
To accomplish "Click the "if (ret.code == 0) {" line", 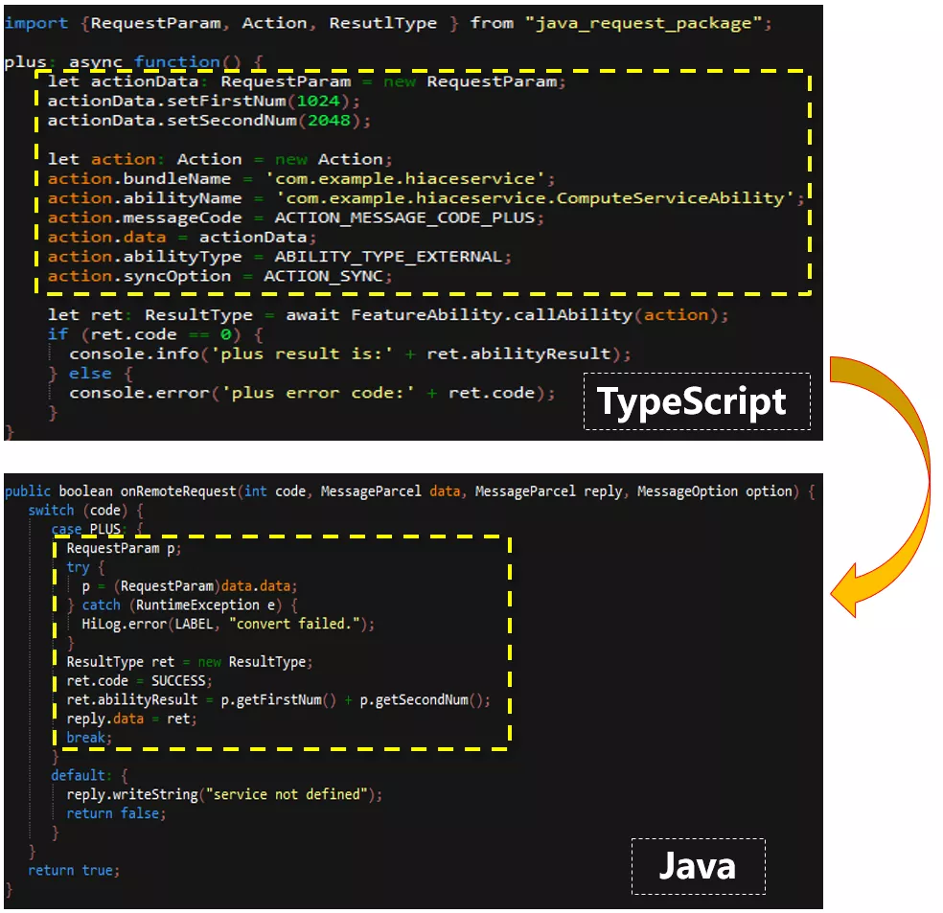I will click(x=155, y=334).
